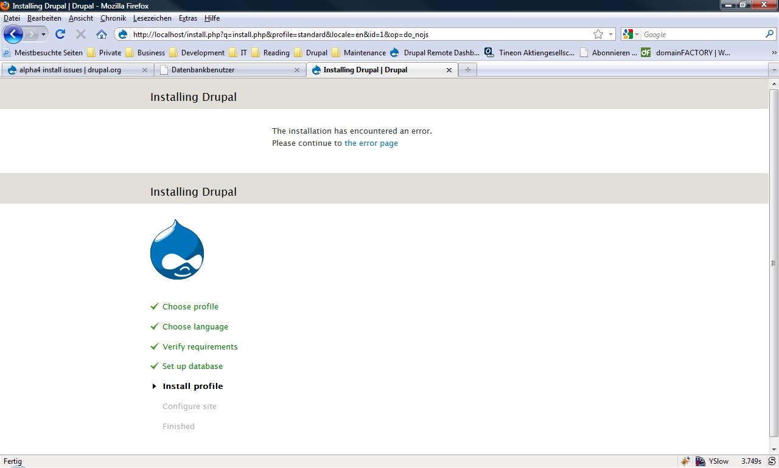
Task: Click the Fertig status text
Action: coord(12,461)
